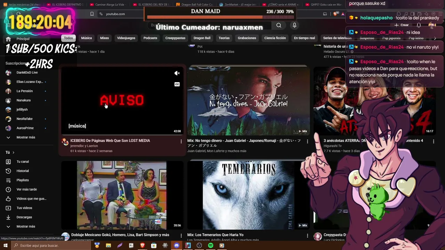Open options for the 3 anécdotas video

tap(434, 141)
